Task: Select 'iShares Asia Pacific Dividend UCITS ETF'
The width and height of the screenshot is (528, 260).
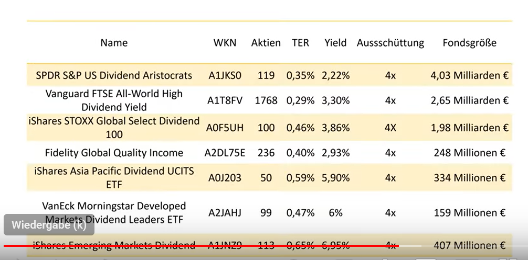Action: pos(114,177)
